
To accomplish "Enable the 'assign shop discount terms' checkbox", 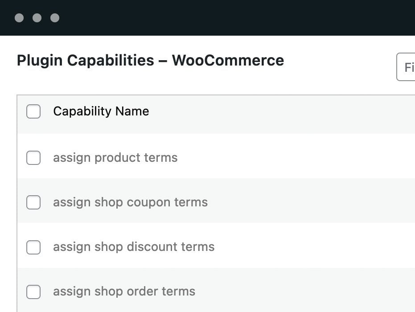I will coord(33,247).
